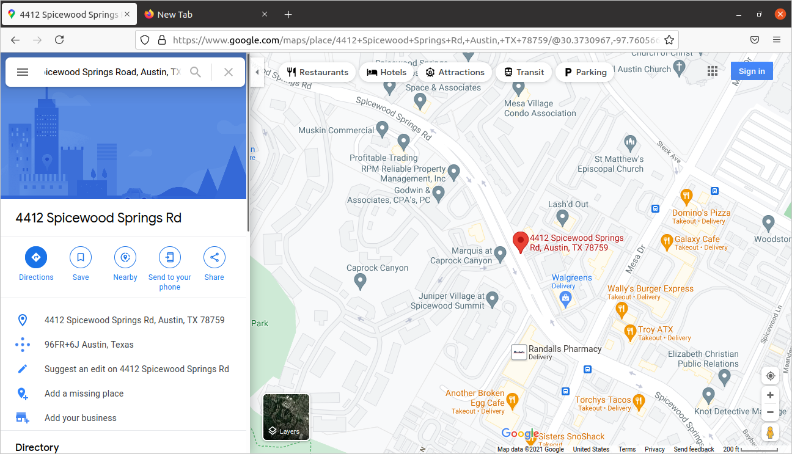This screenshot has height=454, width=792.
Task: Select St Matthew's Episcopal Church marker
Action: coord(631,144)
